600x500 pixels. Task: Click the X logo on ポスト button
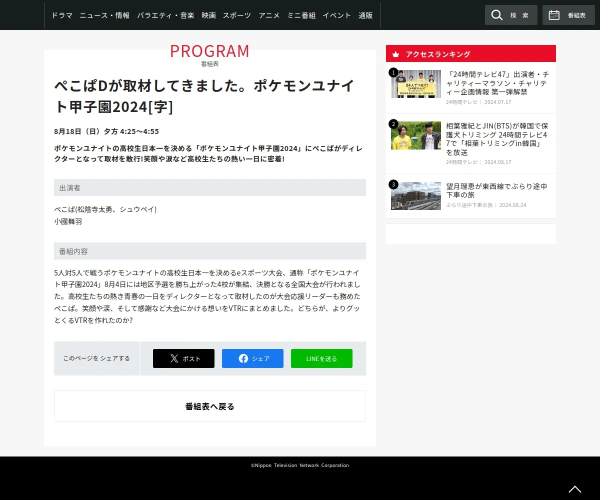(x=174, y=358)
